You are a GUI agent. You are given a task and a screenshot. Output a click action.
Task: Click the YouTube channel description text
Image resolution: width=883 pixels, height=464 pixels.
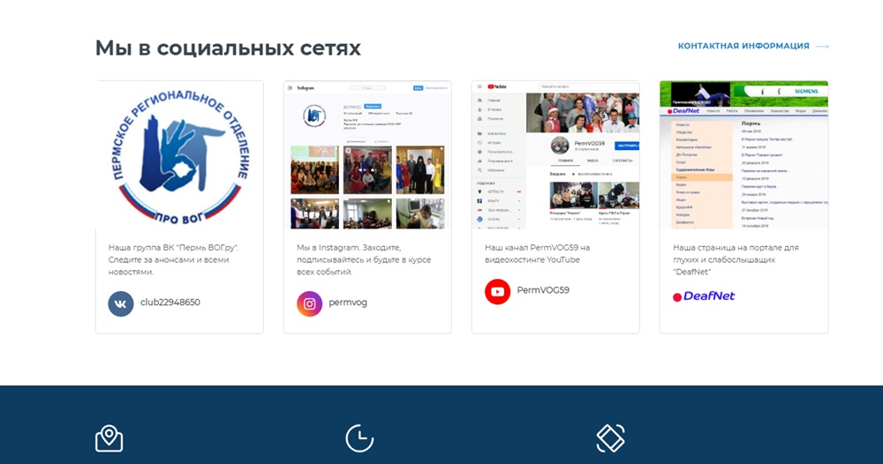pos(537,254)
